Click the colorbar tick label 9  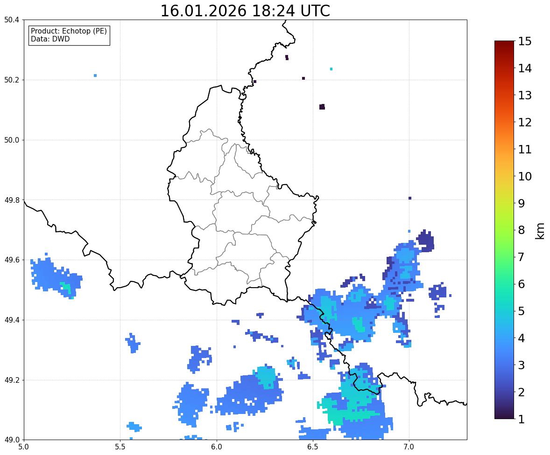pos(522,203)
